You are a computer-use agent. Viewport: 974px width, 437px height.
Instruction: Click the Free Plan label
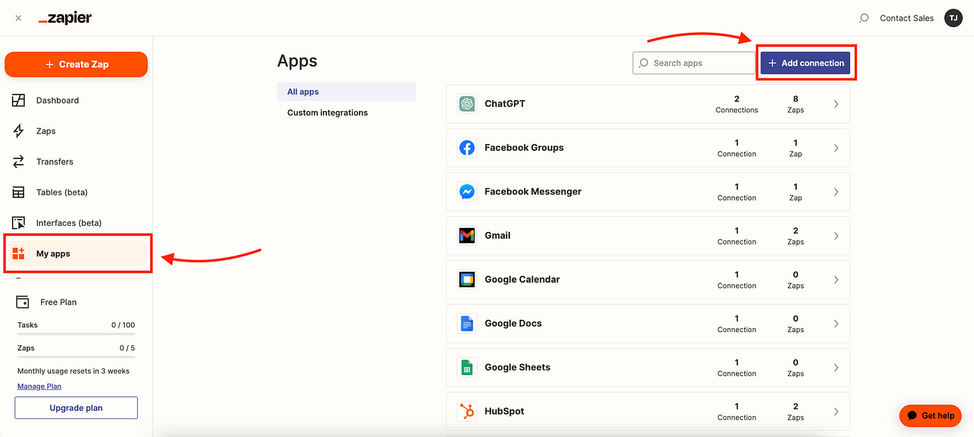[58, 302]
